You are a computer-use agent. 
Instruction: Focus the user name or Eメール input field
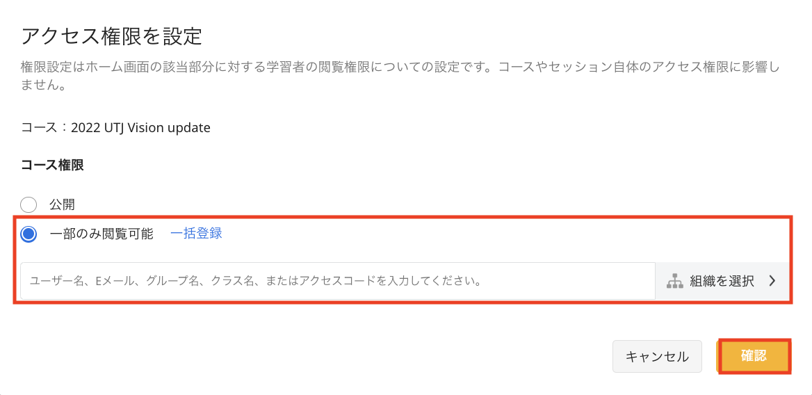(x=337, y=281)
